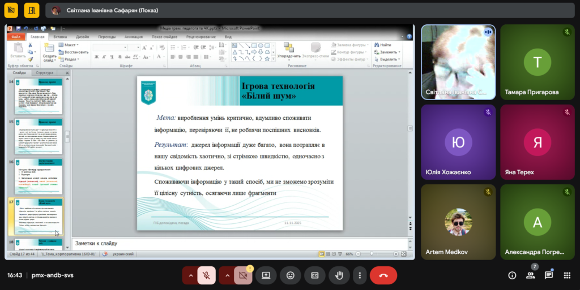Turn on the camera
Viewport: 580px width, 290px height.
243,275
